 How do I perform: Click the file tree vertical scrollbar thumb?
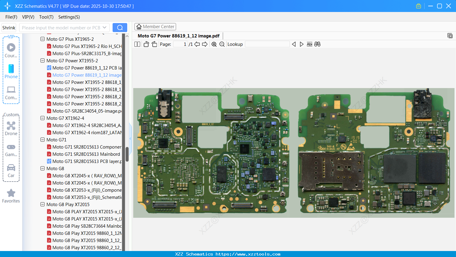[127, 154]
